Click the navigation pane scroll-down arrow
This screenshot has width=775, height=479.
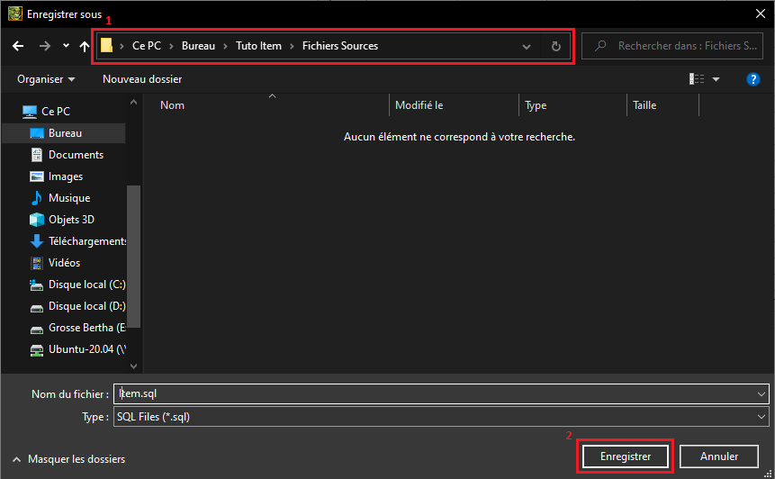point(133,366)
